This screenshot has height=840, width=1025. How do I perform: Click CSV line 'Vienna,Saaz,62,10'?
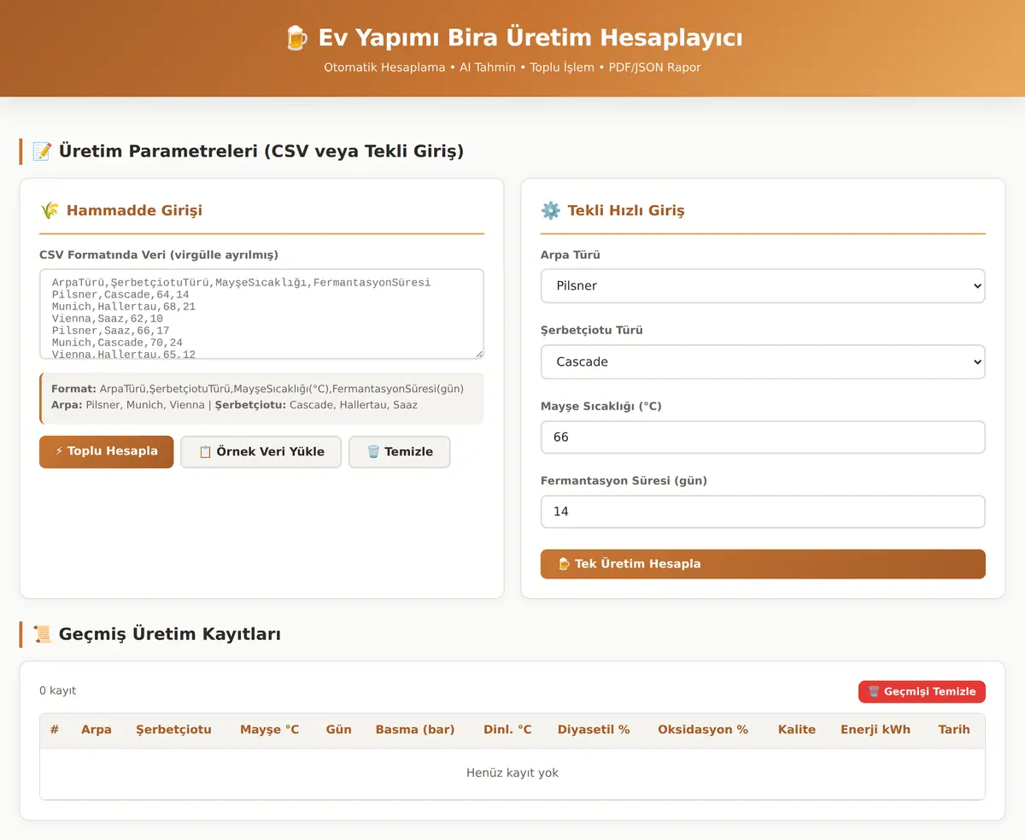tap(108, 318)
